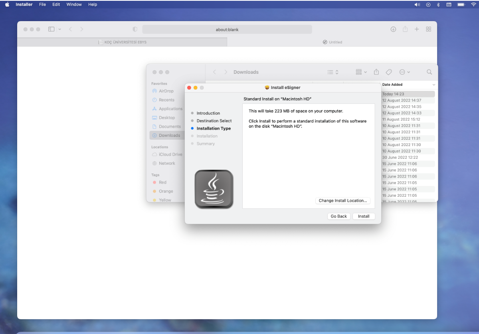
Task: Click the Bluetooth icon in menu bar
Action: click(438, 4)
